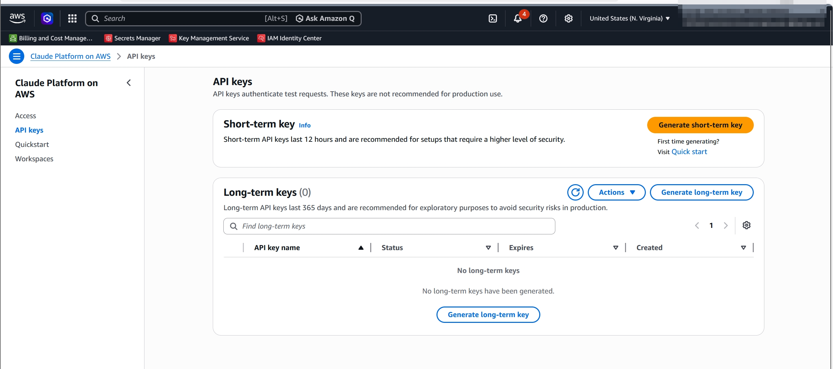Refresh the long-term keys list
This screenshot has width=833, height=369.
(x=575, y=192)
